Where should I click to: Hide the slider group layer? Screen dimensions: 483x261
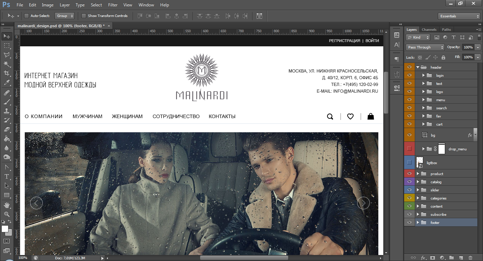click(409, 190)
